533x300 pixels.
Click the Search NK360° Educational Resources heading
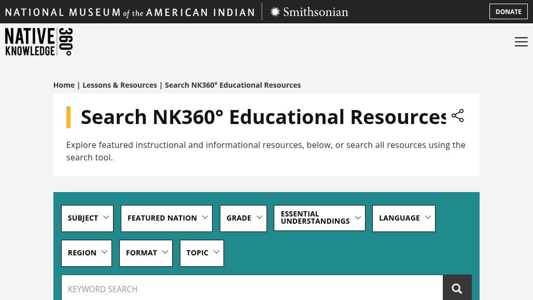click(x=263, y=117)
